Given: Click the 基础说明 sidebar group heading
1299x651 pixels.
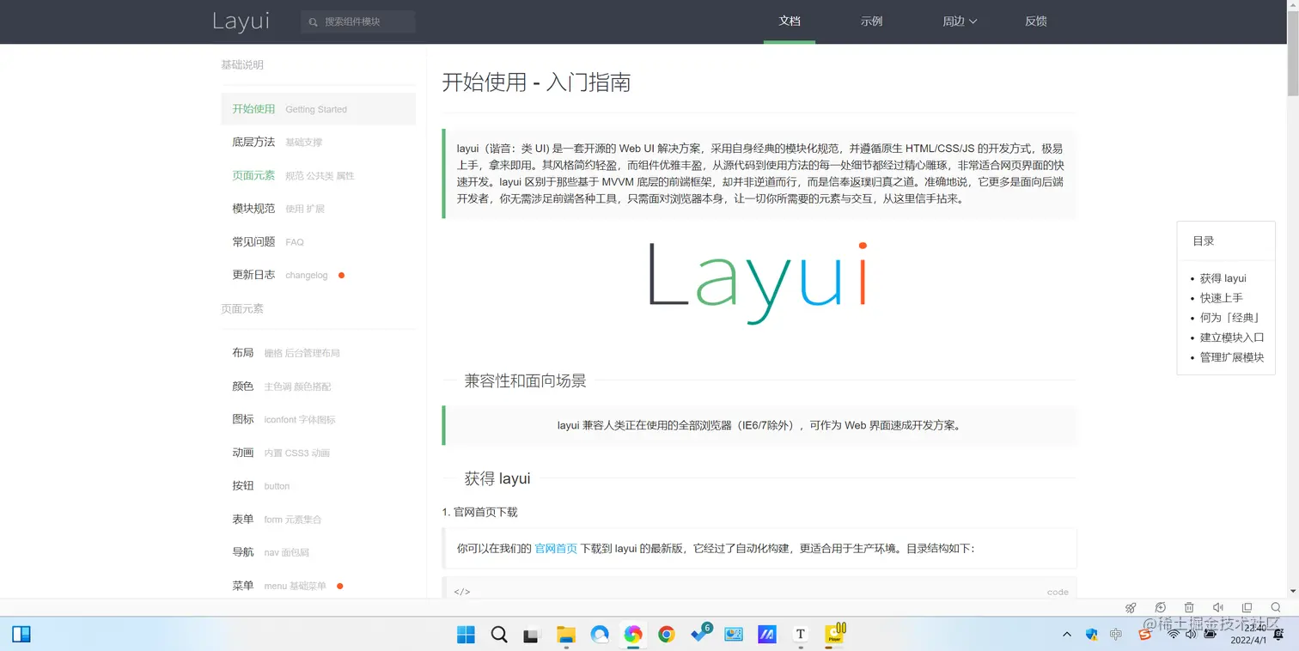Looking at the screenshot, I should pyautogui.click(x=242, y=64).
